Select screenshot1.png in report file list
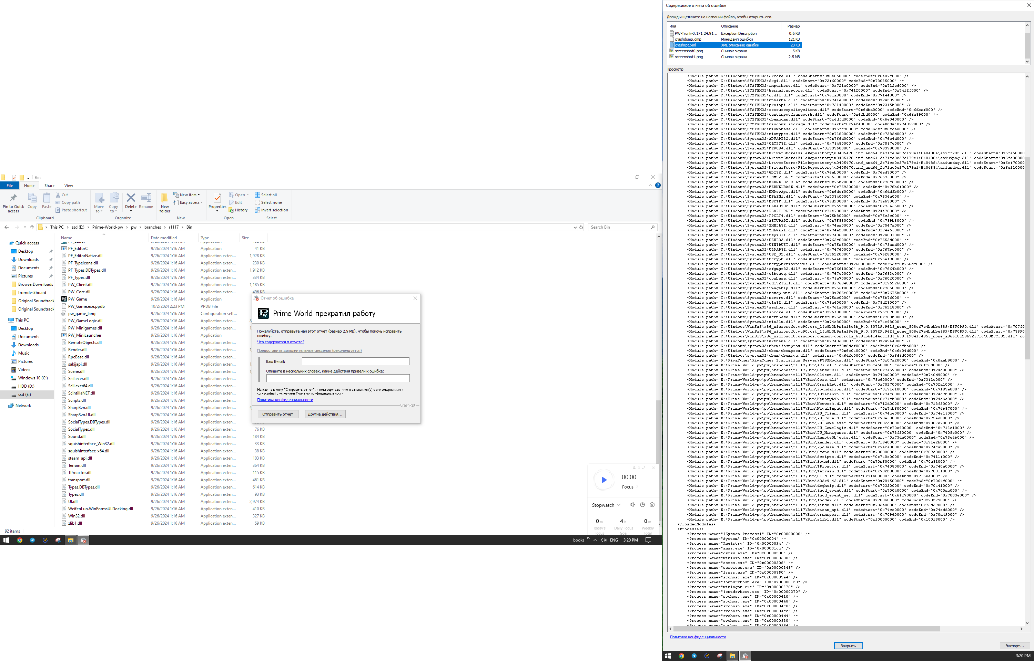Screen dimensions: 1034x661 [x=735, y=57]
